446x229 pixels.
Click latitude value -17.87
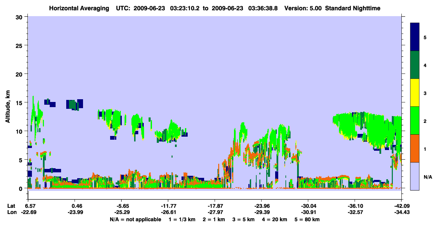(x=214, y=206)
